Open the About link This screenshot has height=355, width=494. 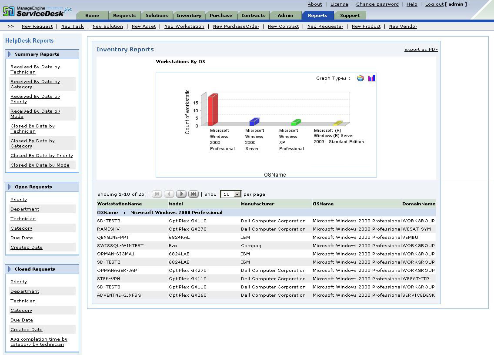(x=315, y=4)
